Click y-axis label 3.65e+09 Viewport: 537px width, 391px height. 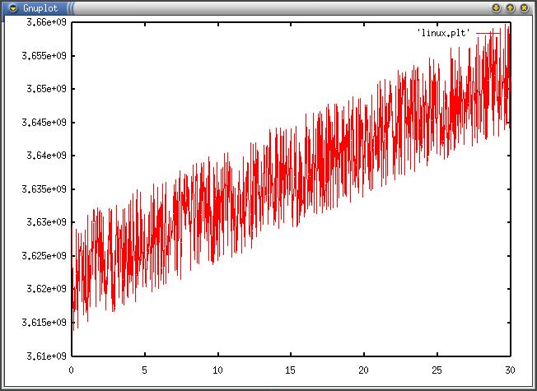click(x=46, y=89)
